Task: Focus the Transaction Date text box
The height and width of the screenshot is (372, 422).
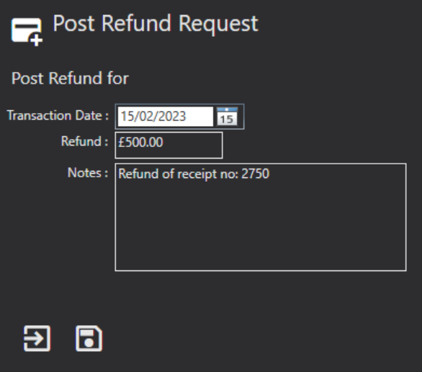Action: coord(165,116)
